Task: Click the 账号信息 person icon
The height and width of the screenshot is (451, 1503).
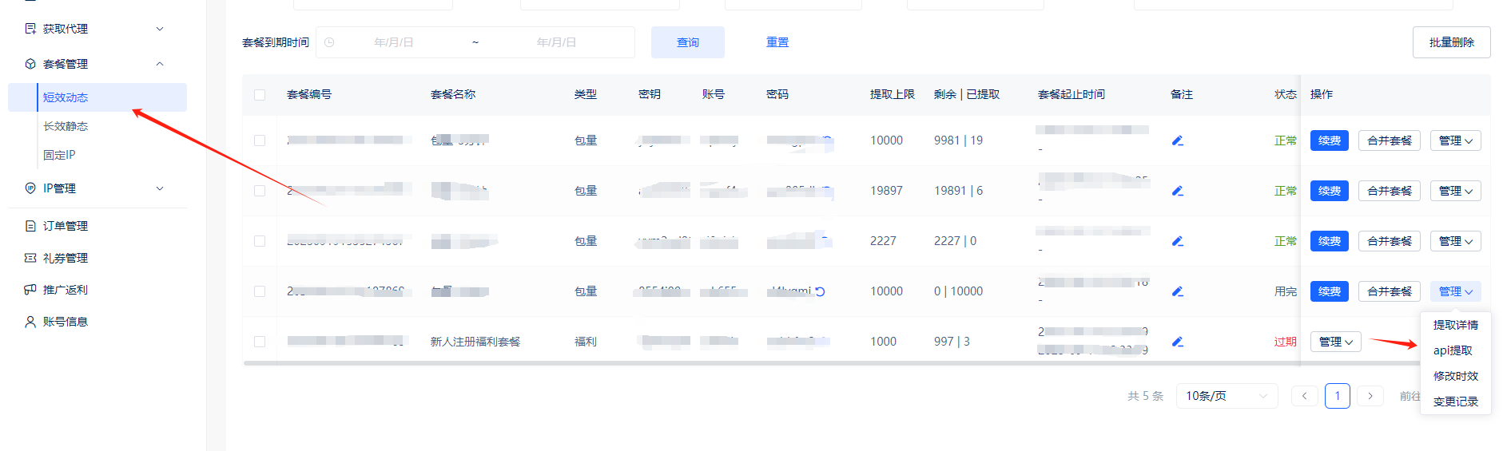Action: click(30, 322)
